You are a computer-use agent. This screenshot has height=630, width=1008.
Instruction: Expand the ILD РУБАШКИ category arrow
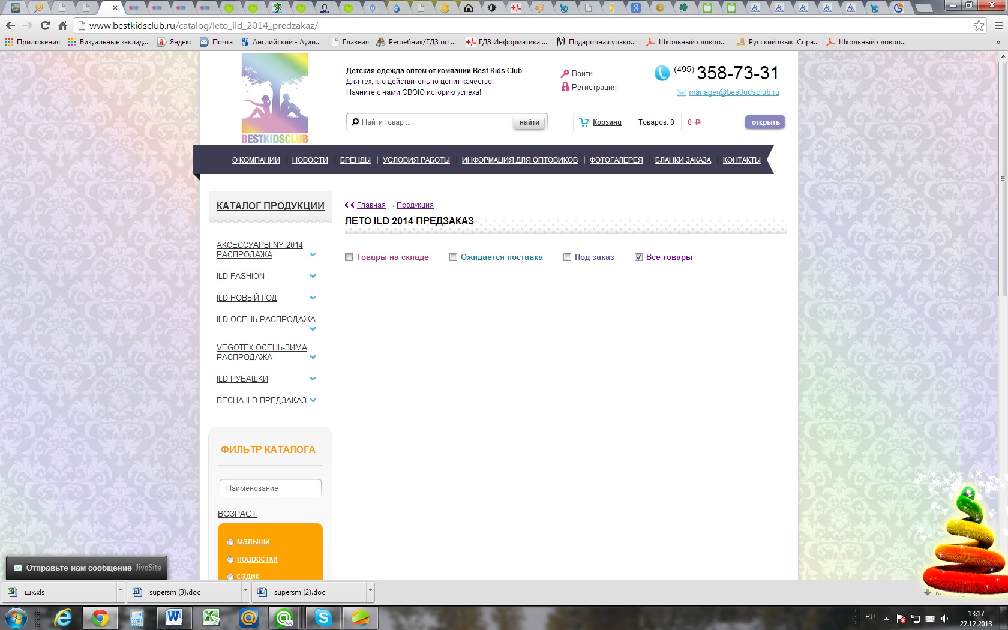point(313,379)
